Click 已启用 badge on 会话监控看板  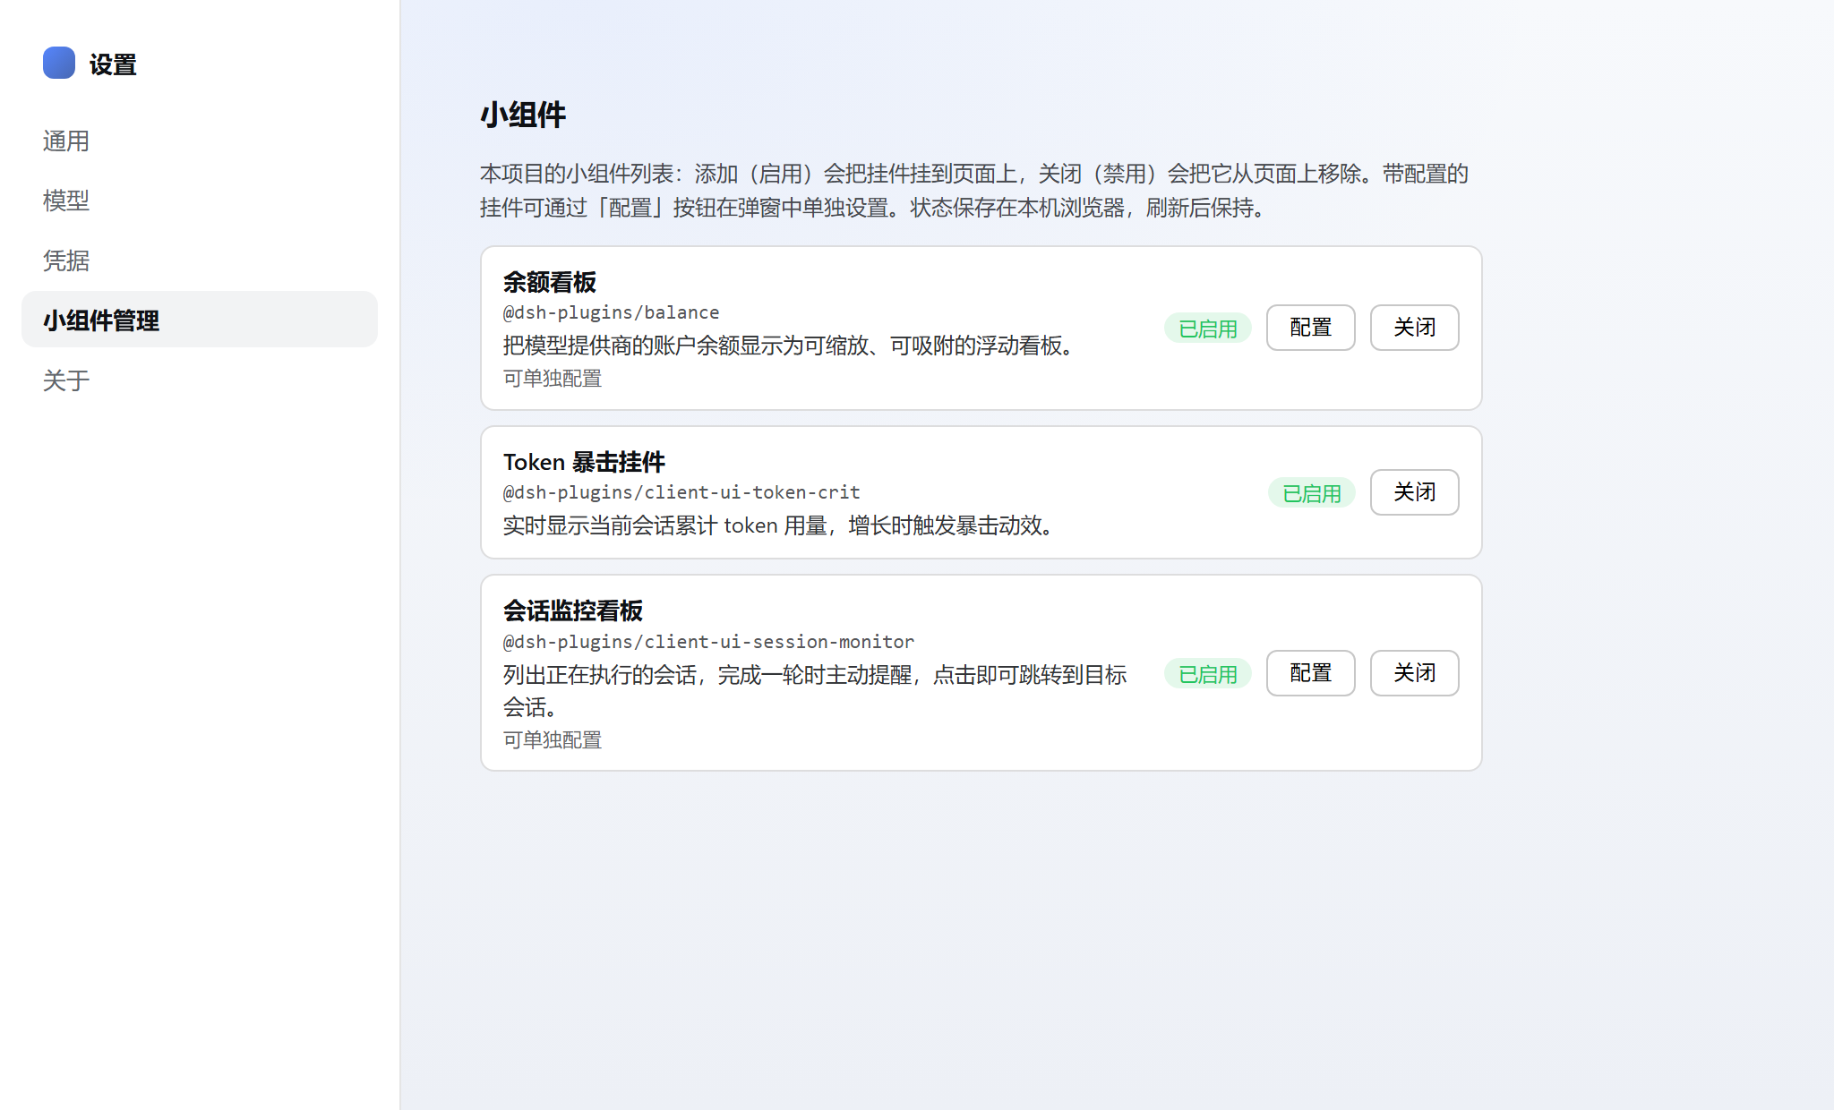(x=1207, y=674)
